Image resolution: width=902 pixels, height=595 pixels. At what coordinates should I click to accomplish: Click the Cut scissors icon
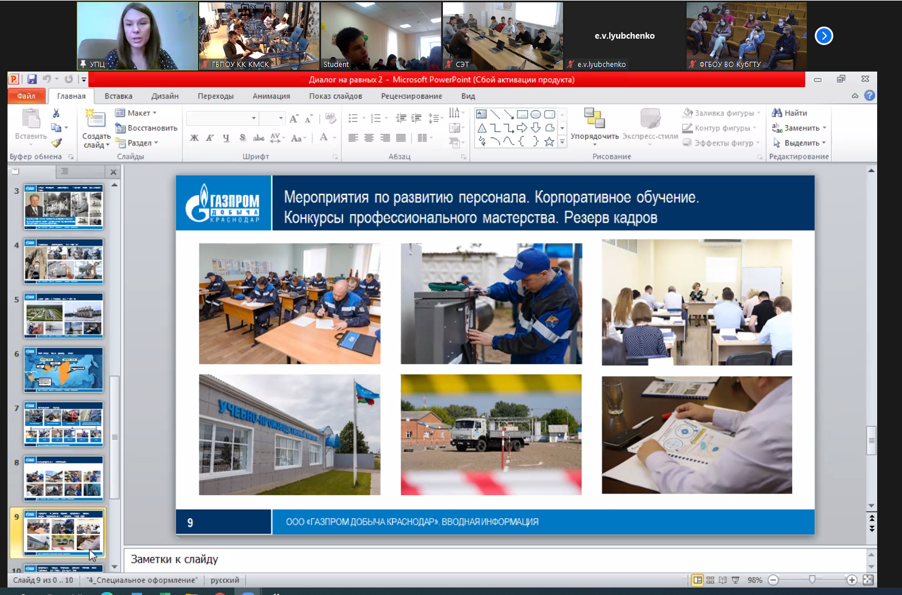tap(56, 113)
